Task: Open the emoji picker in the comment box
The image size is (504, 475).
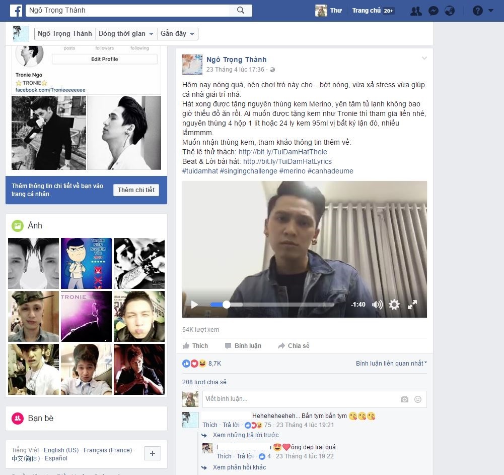Action: pyautogui.click(x=417, y=399)
